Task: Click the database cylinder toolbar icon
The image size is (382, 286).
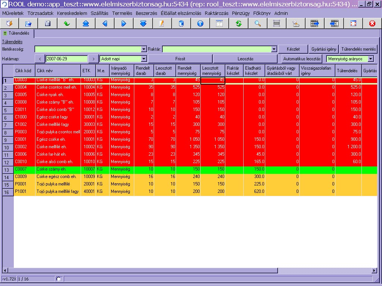Action: click(181, 23)
